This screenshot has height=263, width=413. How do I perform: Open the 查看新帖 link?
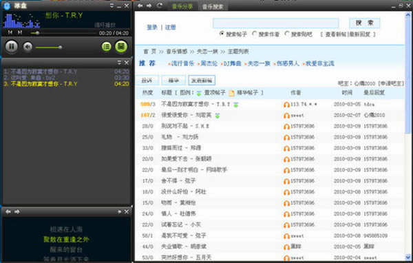(336, 34)
